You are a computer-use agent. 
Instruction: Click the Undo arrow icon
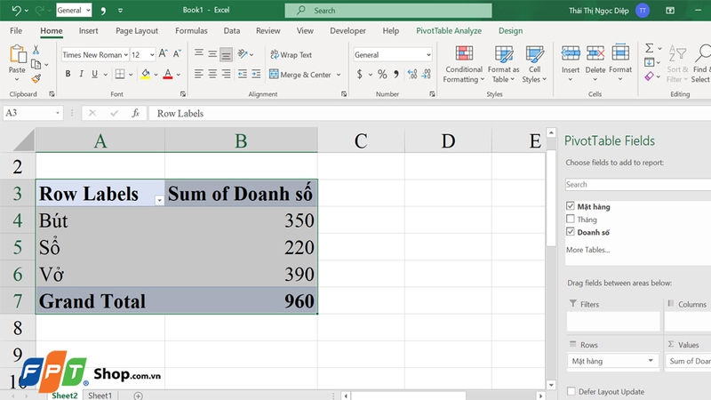point(16,10)
